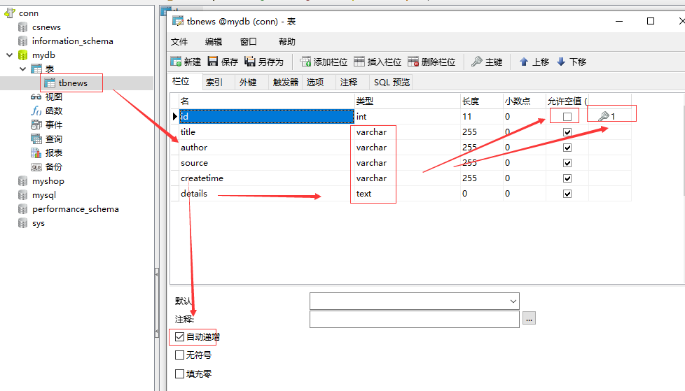Viewport: 685px width, 391px height.
Task: Click the Insert Field (插入栏位) icon
Action: point(359,62)
